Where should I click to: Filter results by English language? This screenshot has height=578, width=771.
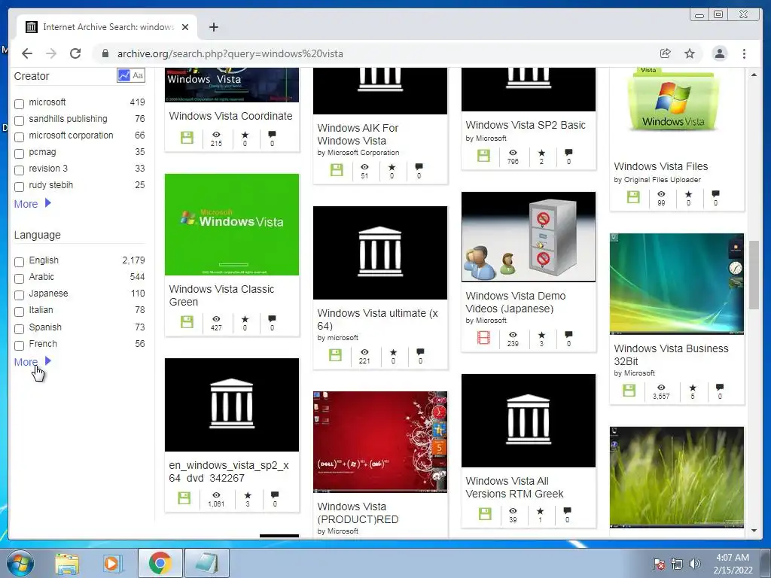click(x=19, y=262)
